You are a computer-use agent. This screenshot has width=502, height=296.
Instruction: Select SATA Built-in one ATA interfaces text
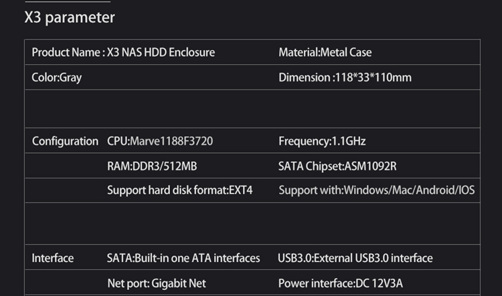tap(183, 259)
